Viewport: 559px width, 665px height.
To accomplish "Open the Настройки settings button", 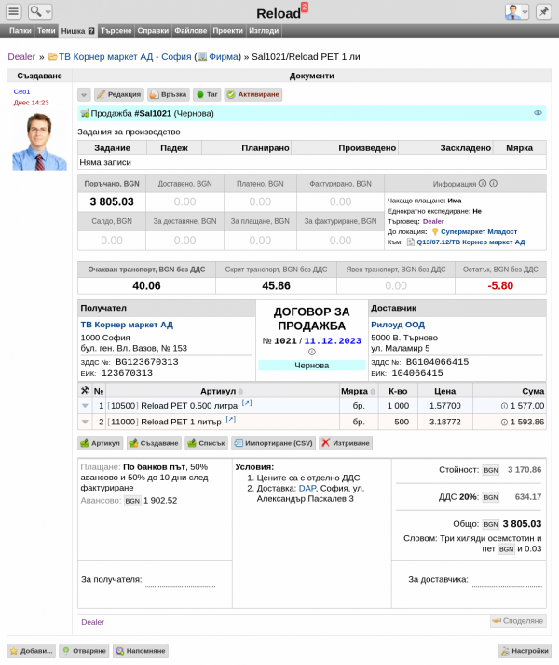I will [525, 651].
